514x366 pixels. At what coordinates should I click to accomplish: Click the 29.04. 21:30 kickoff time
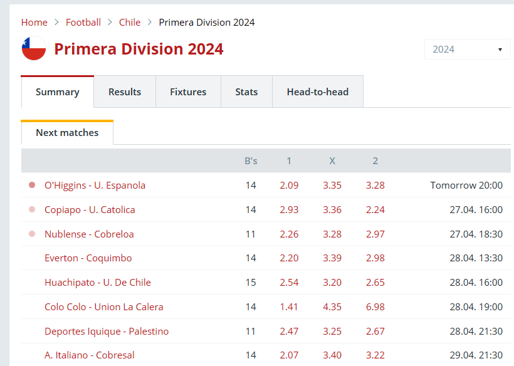coord(476,355)
